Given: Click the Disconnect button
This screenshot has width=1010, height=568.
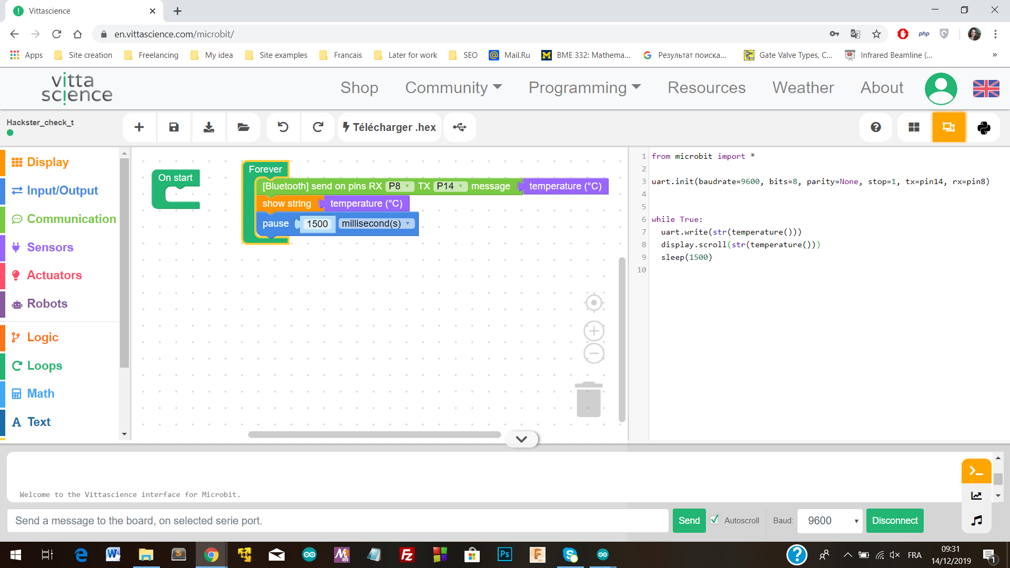Looking at the screenshot, I should [x=894, y=521].
